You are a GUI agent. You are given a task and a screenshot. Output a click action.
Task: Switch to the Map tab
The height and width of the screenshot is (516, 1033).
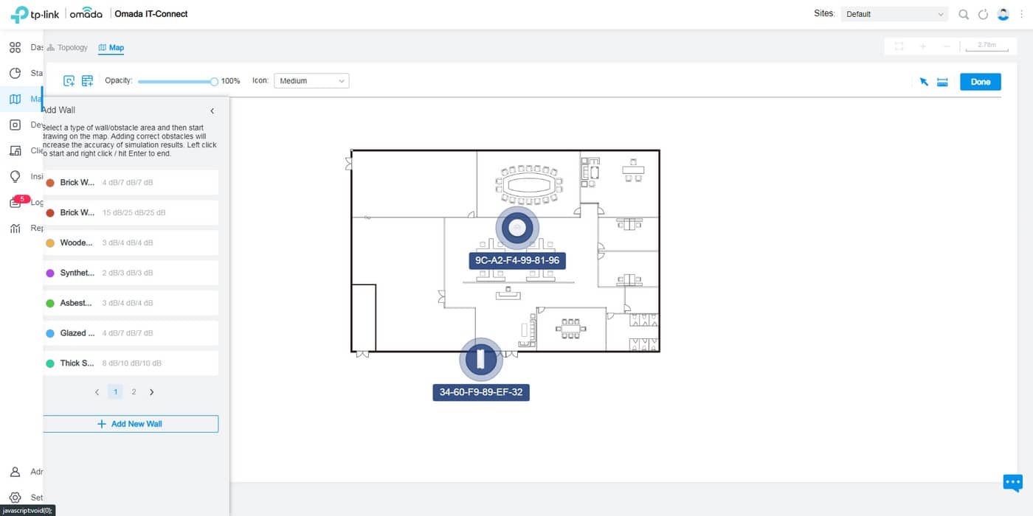coord(111,48)
